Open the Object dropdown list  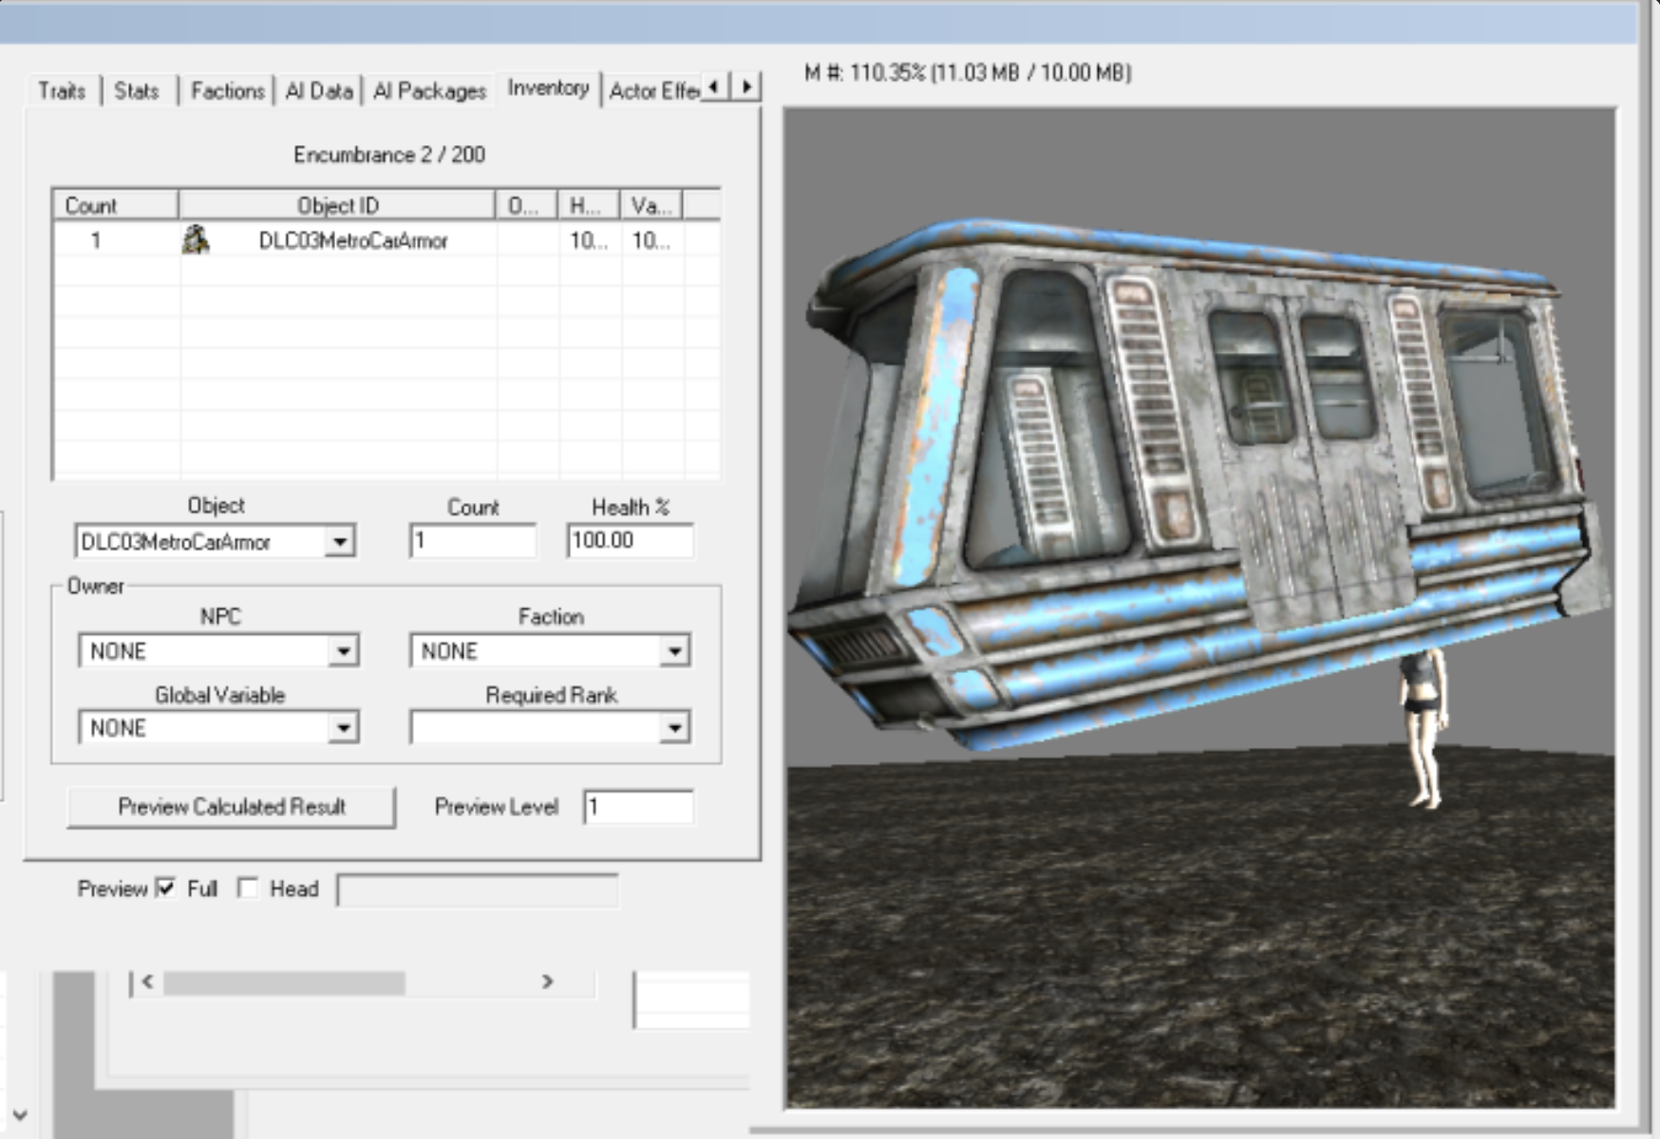click(339, 542)
